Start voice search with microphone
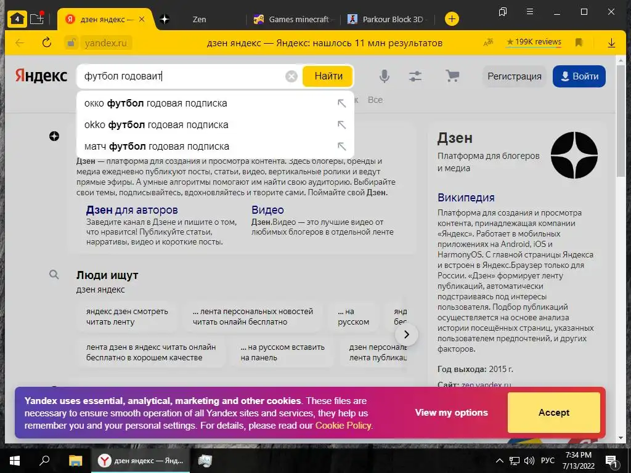The image size is (631, 473). click(x=385, y=76)
